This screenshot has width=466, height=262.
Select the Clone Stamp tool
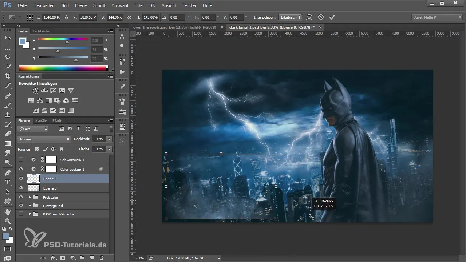8,115
